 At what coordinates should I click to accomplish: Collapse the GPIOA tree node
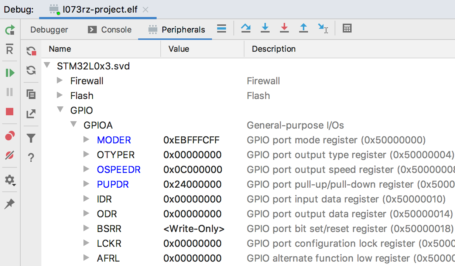pyautogui.click(x=73, y=125)
